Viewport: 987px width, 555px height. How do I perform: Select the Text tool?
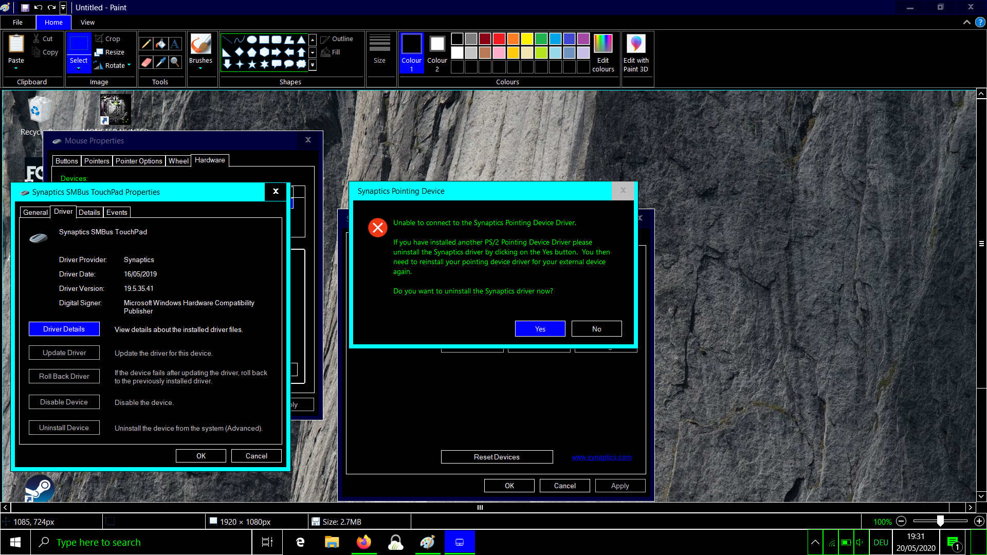tap(175, 44)
